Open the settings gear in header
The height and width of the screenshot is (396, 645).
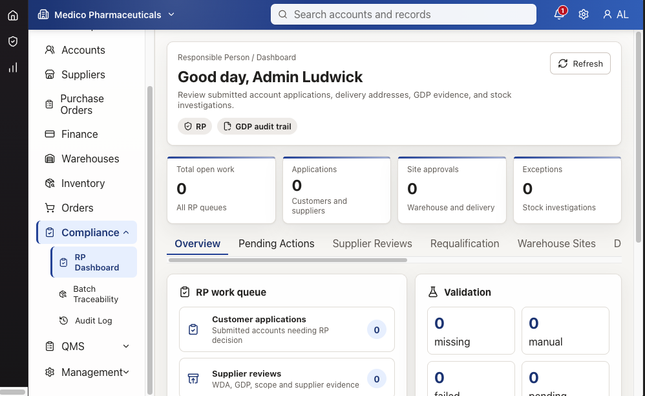point(584,14)
